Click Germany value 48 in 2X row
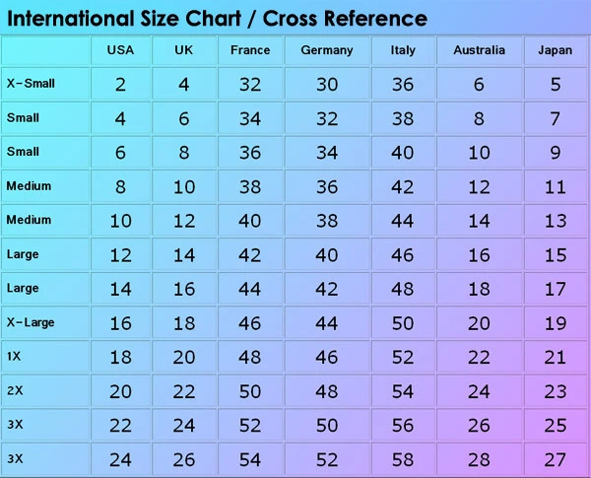 327,391
